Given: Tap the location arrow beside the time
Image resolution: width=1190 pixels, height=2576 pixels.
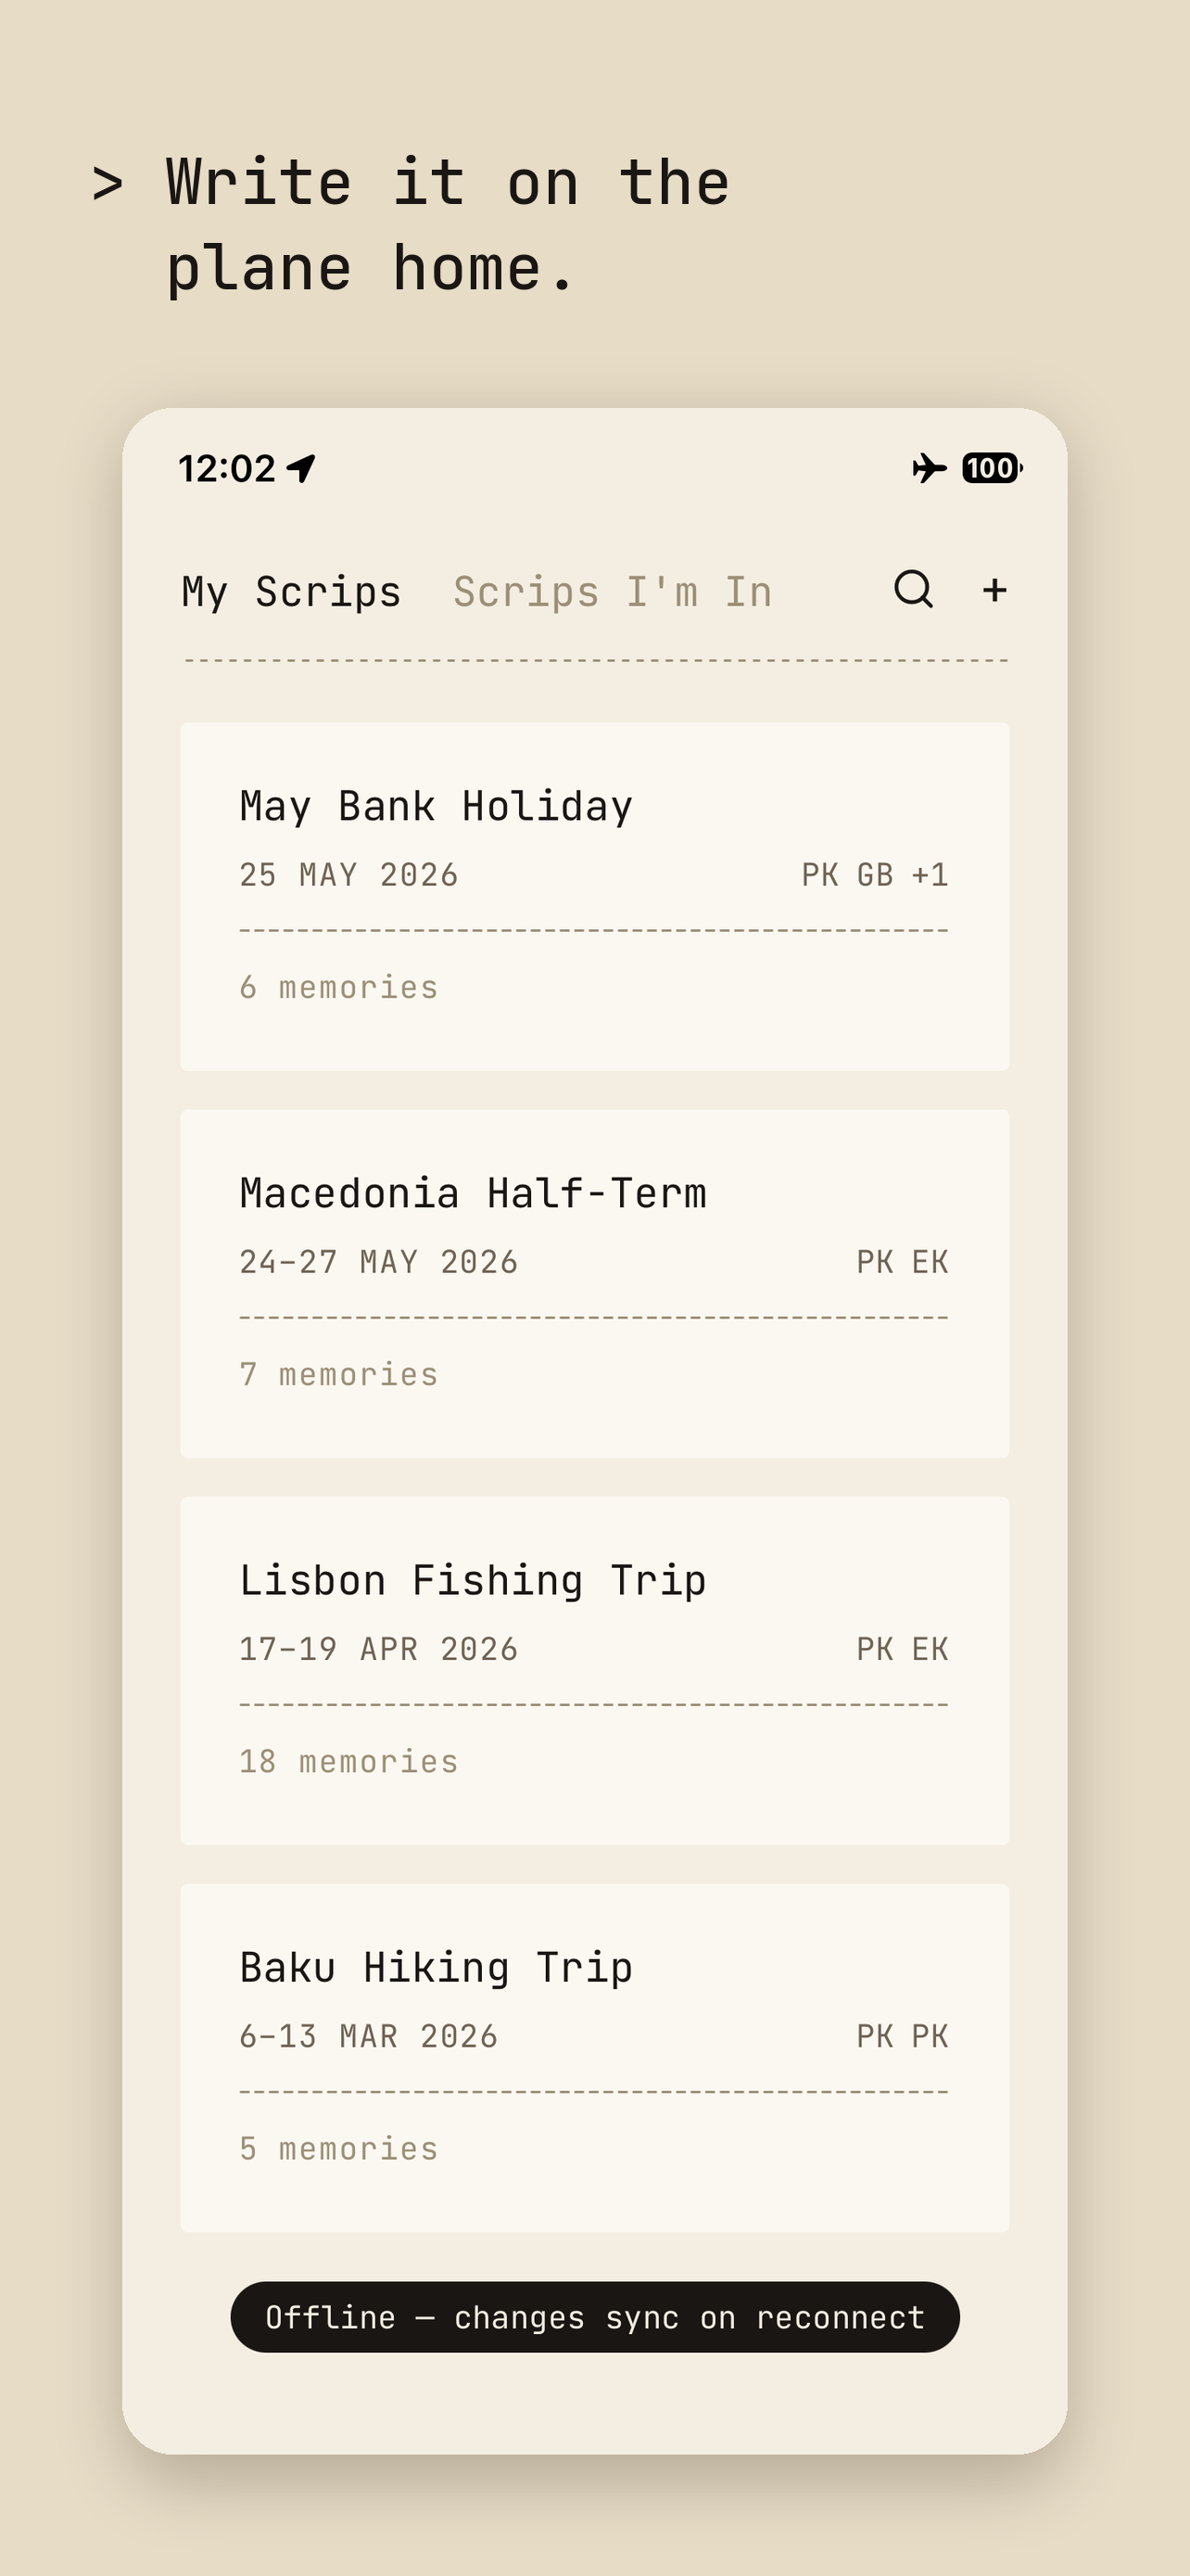Looking at the screenshot, I should click(301, 468).
